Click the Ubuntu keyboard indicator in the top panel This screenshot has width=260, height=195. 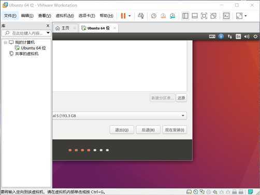tap(212, 36)
